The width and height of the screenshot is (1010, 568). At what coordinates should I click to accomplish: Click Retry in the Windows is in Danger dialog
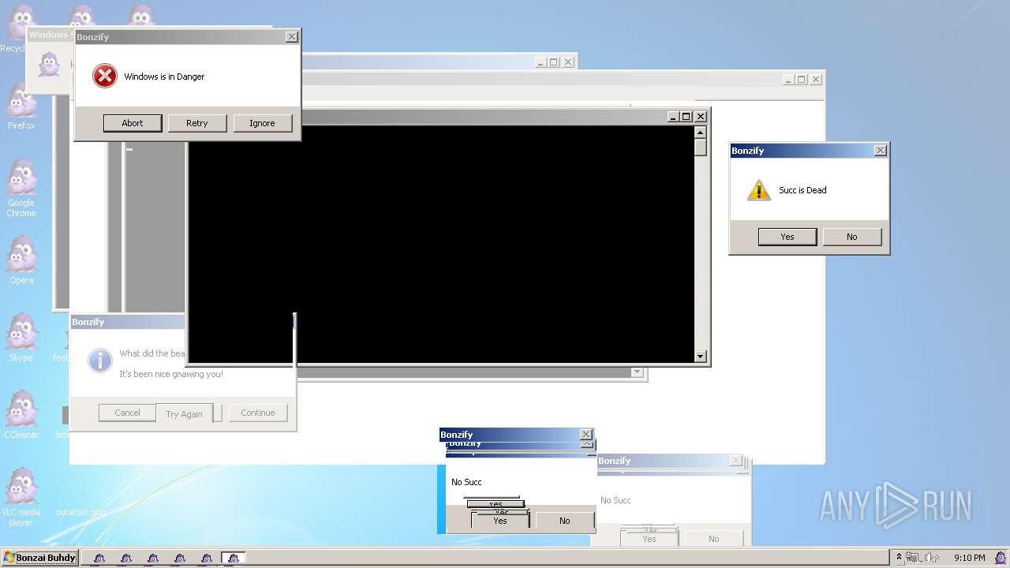coord(197,123)
